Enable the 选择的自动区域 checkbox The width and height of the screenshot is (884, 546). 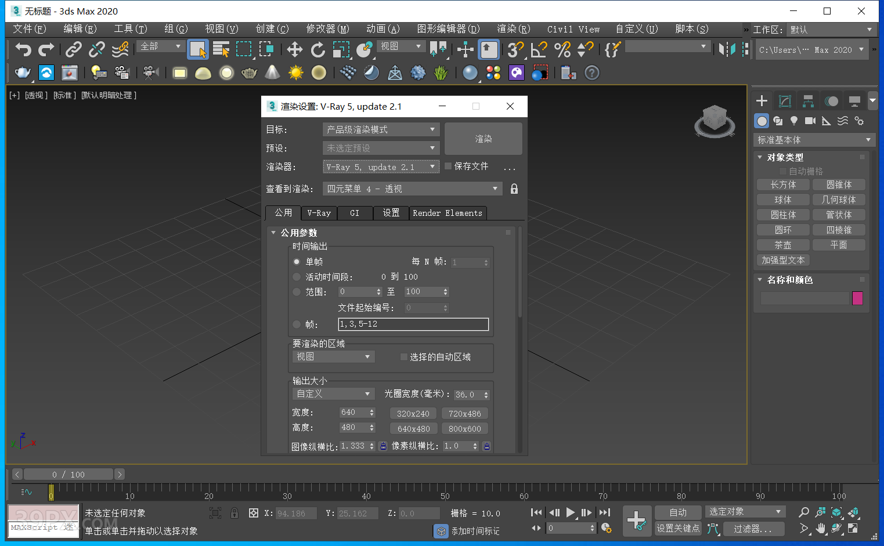point(404,357)
